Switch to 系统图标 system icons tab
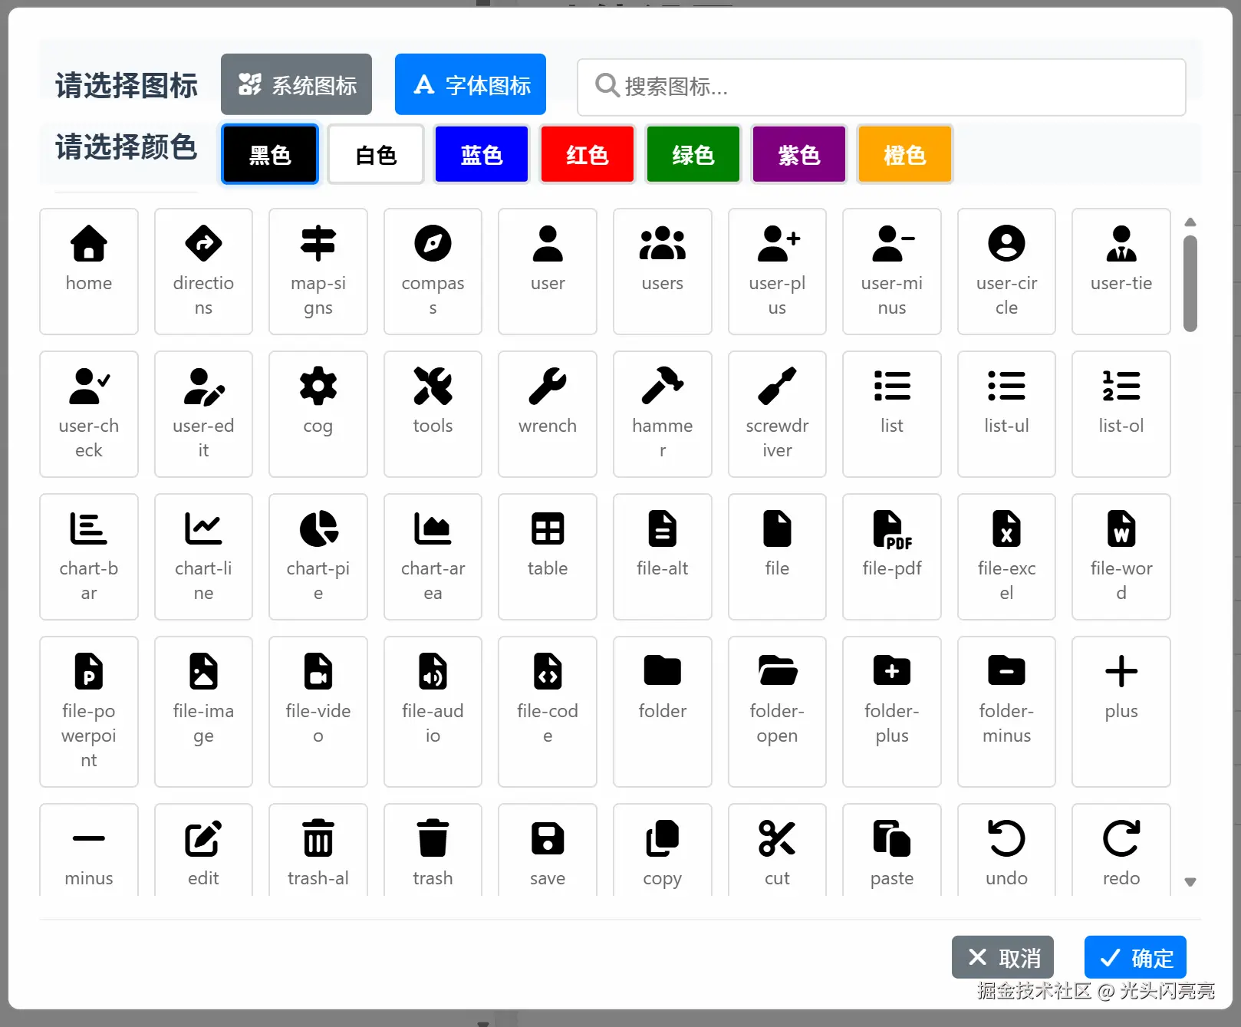 pos(296,84)
